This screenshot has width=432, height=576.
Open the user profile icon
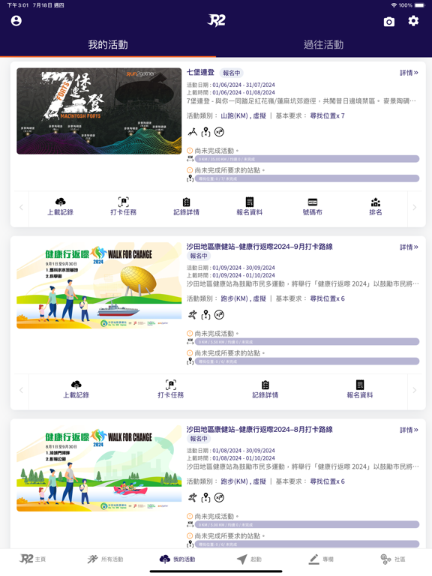coord(16,21)
